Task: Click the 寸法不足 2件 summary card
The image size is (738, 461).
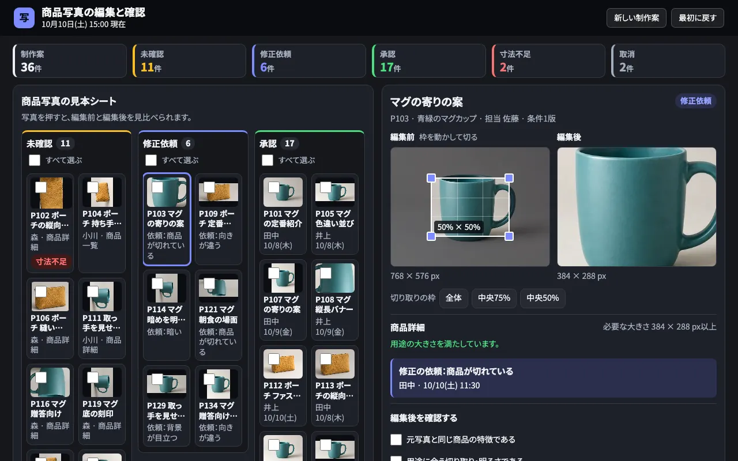Action: [549, 61]
